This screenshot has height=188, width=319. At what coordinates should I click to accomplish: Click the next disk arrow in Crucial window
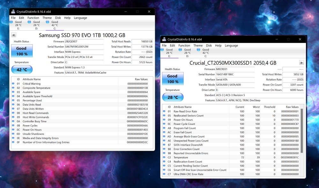coord(301,62)
